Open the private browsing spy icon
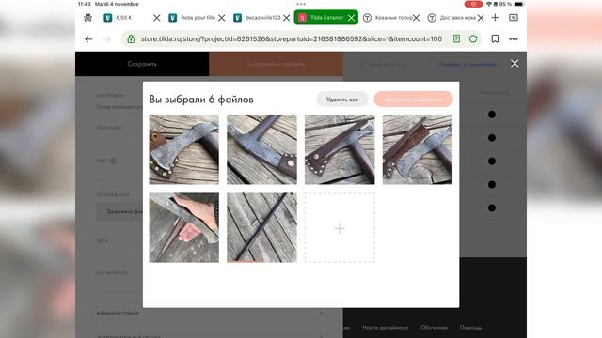The height and width of the screenshot is (338, 602). coord(87,18)
